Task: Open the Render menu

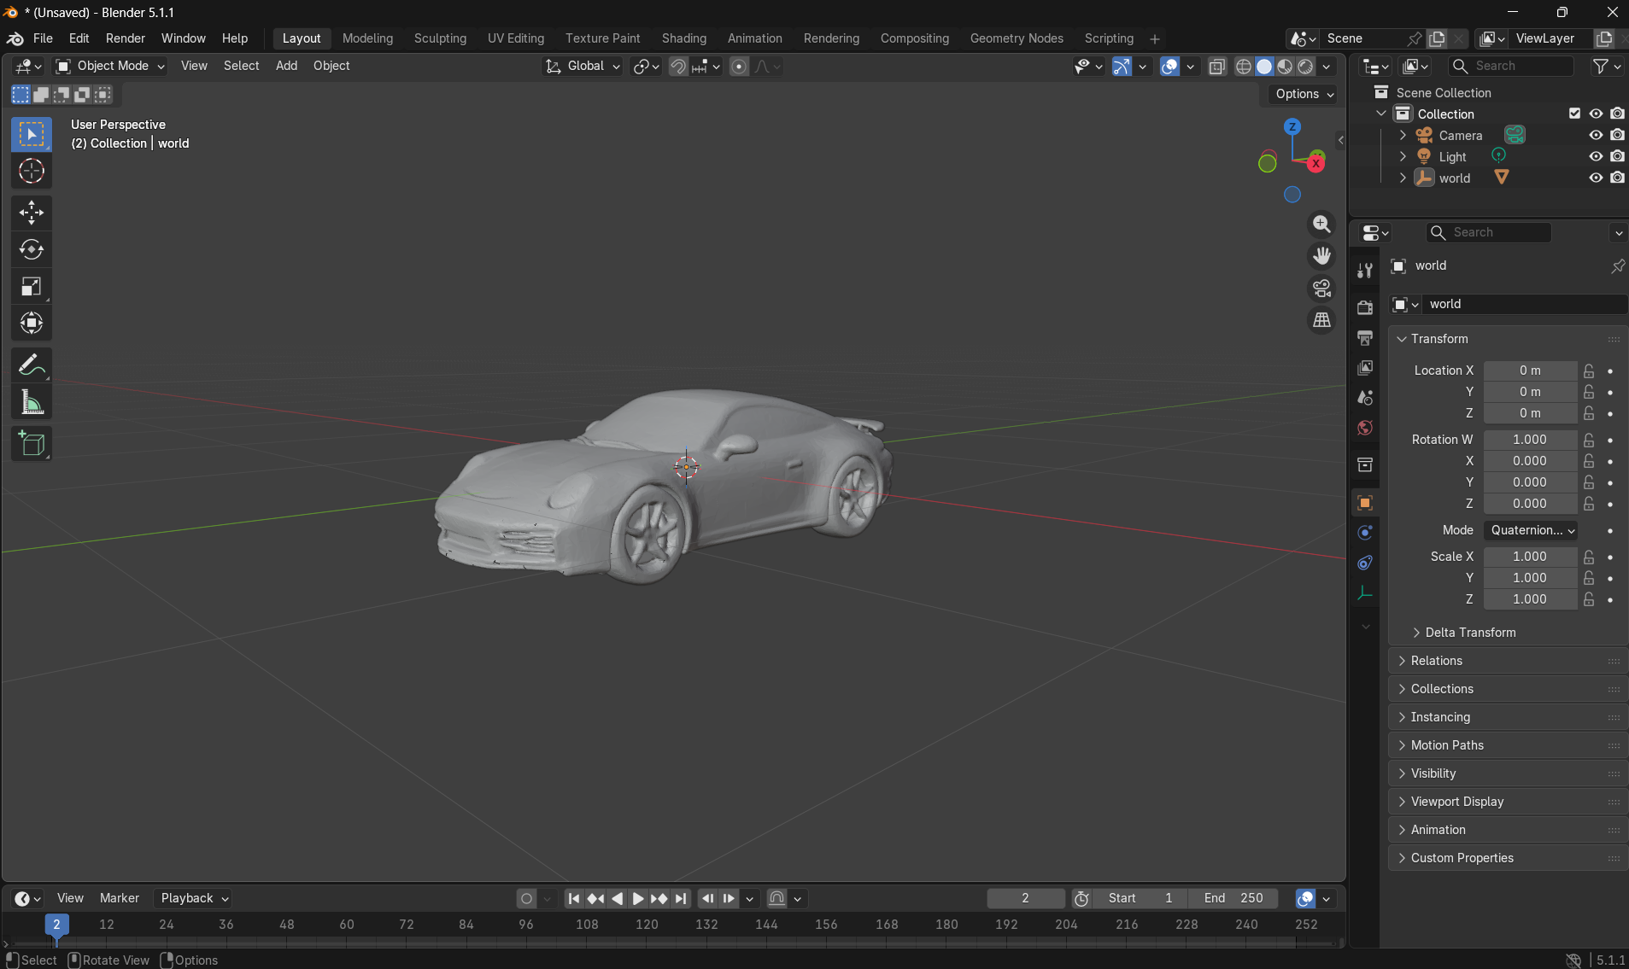Action: 125,38
